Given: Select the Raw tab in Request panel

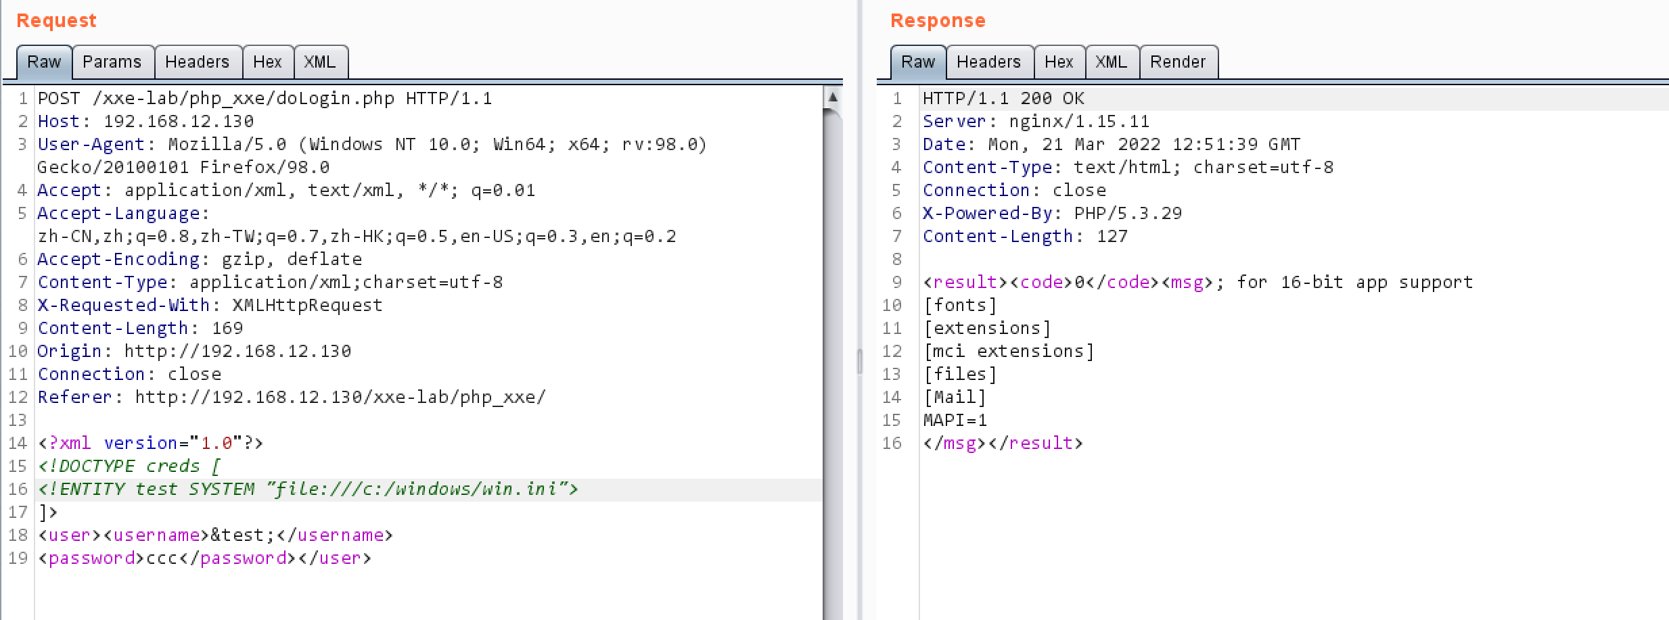Looking at the screenshot, I should click(x=44, y=62).
